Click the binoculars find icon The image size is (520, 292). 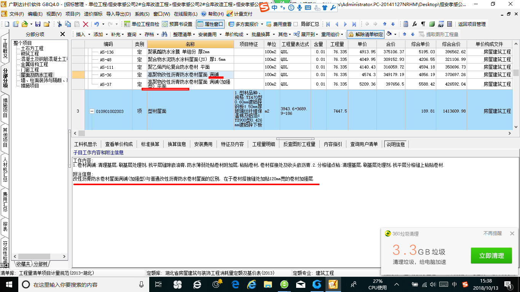point(164,34)
